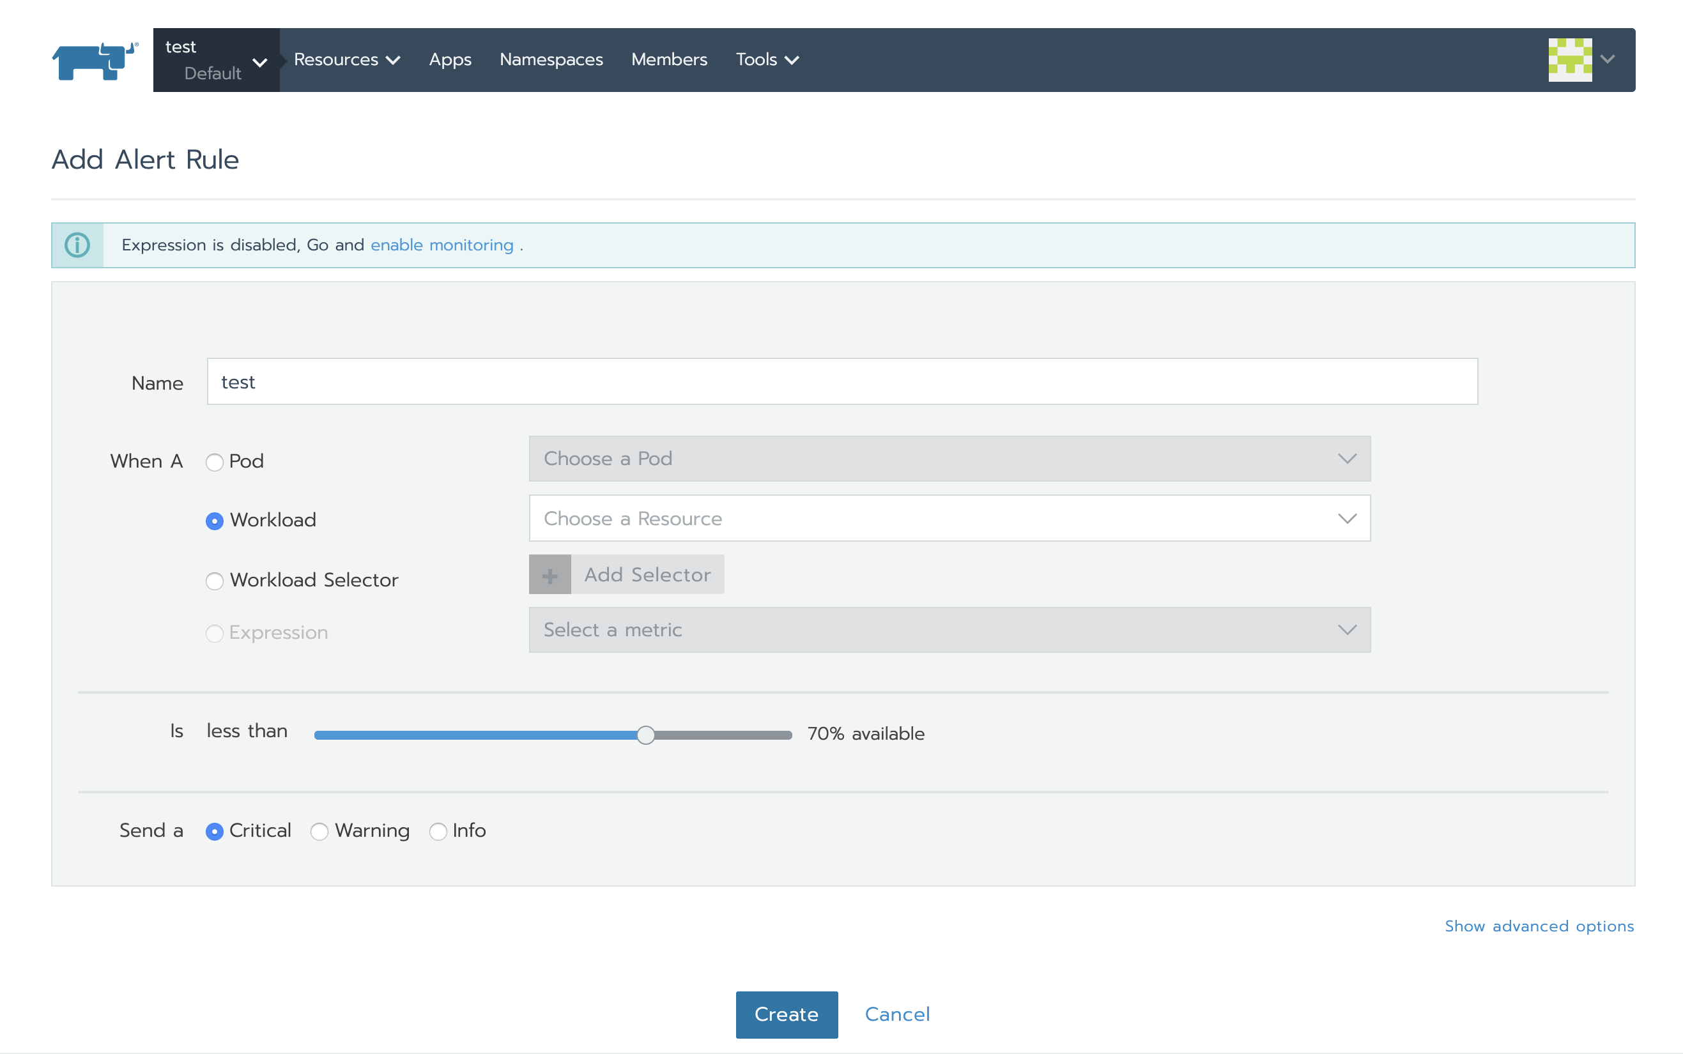Go to the Namespaces tab
1683x1054 pixels.
click(551, 60)
